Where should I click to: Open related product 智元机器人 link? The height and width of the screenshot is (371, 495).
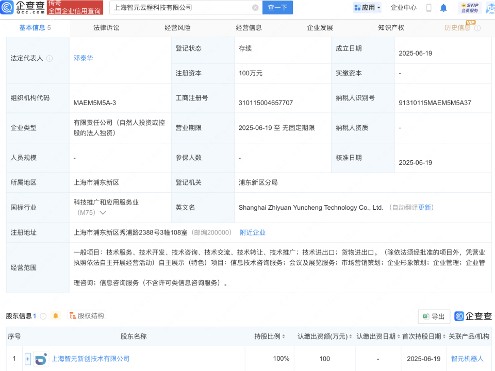(467, 359)
